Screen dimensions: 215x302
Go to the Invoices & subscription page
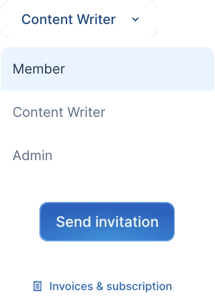(x=103, y=286)
